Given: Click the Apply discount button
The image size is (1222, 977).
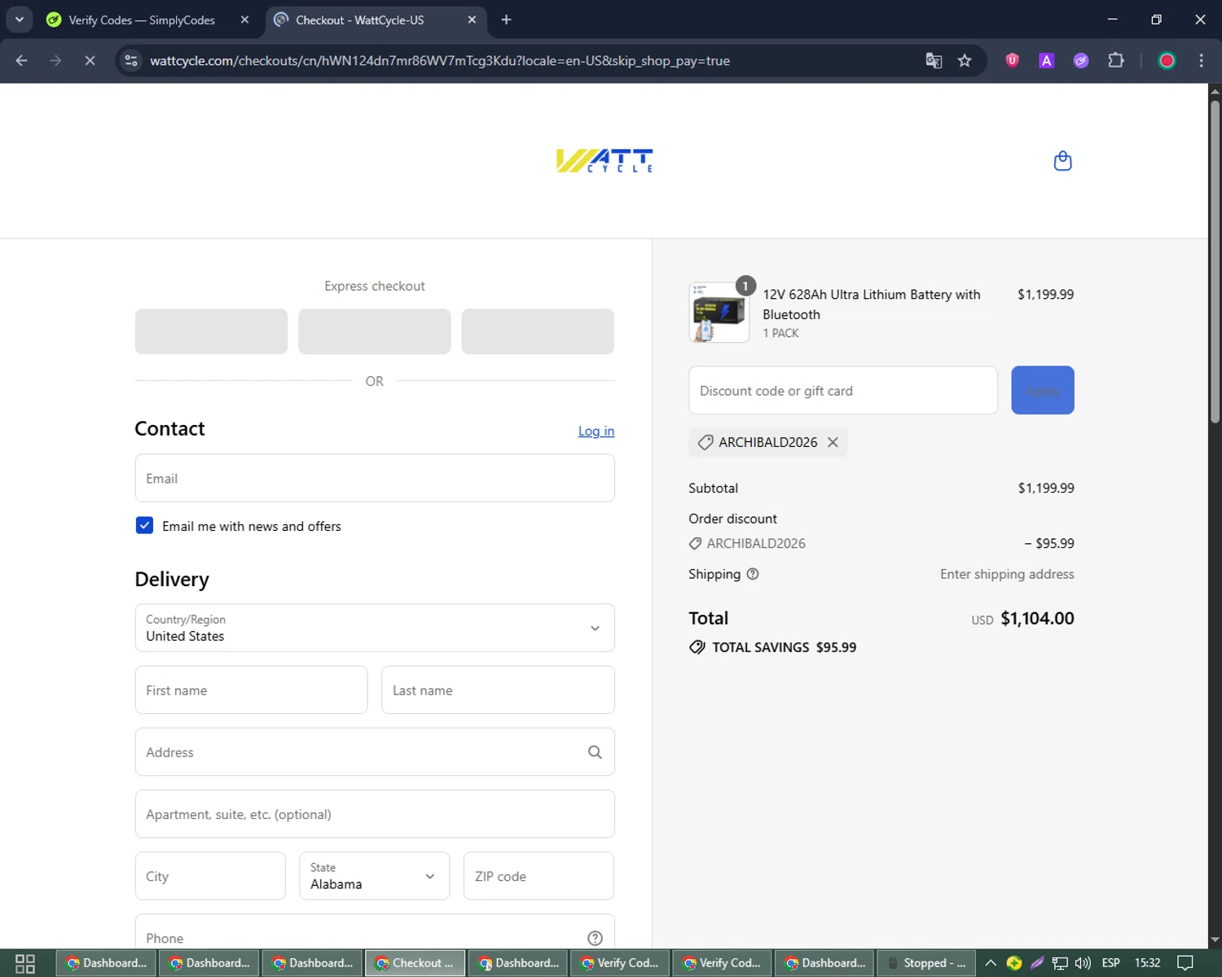Looking at the screenshot, I should 1043,390.
